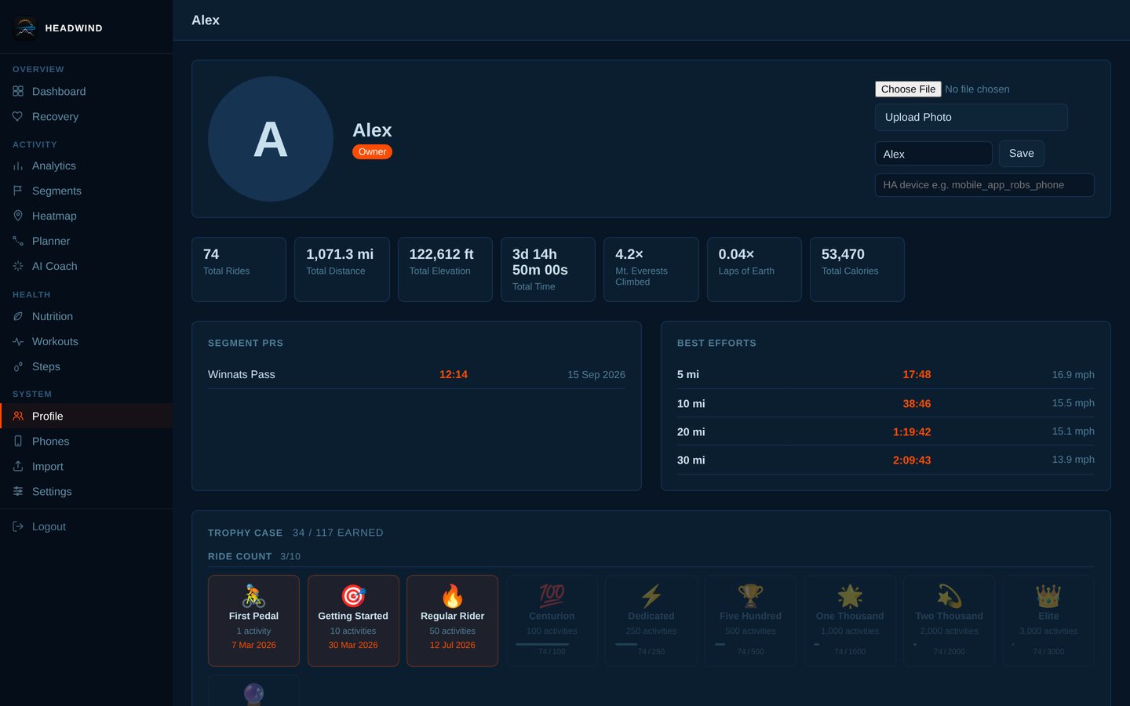Viewport: 1130px width, 706px height.
Task: Click the large A avatar circle
Action: tap(271, 139)
